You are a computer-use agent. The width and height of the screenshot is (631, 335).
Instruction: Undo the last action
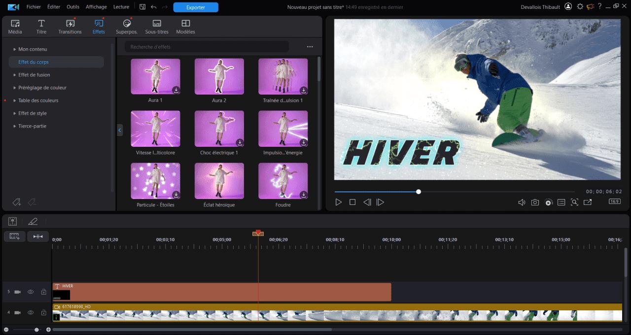153,7
